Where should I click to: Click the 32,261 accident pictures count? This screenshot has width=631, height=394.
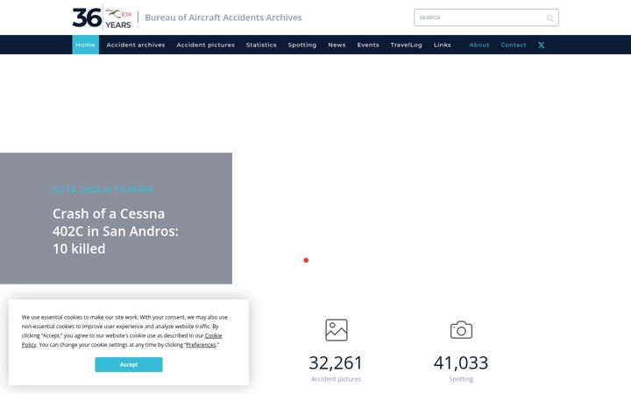click(336, 362)
